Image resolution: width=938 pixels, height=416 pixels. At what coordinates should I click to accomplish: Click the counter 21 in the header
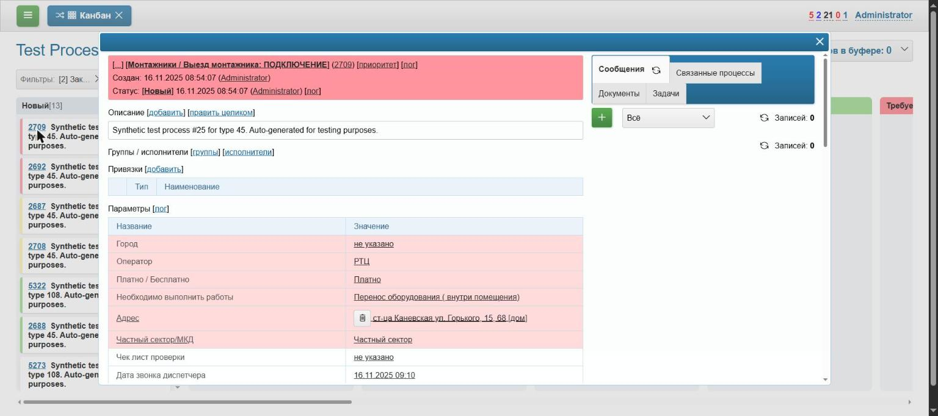827,15
